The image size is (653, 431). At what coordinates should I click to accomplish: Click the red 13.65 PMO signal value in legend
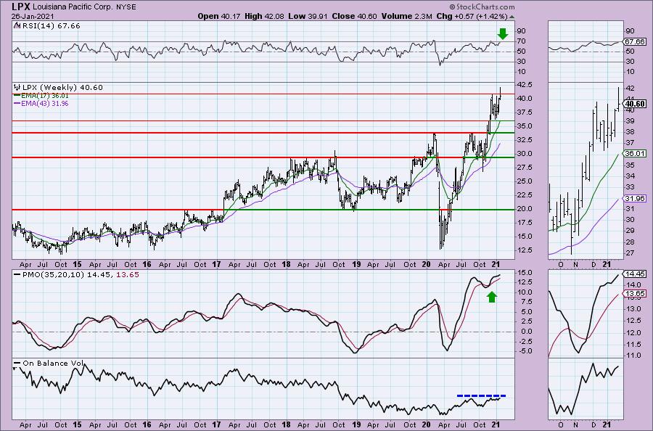[x=128, y=275]
